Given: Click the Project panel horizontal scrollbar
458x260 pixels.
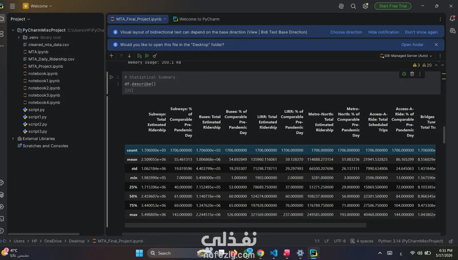Looking at the screenshot, I should (x=44, y=234).
